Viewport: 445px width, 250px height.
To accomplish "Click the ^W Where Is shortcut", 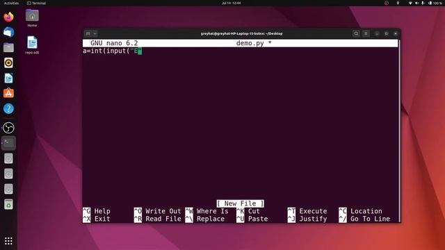I will (x=207, y=211).
